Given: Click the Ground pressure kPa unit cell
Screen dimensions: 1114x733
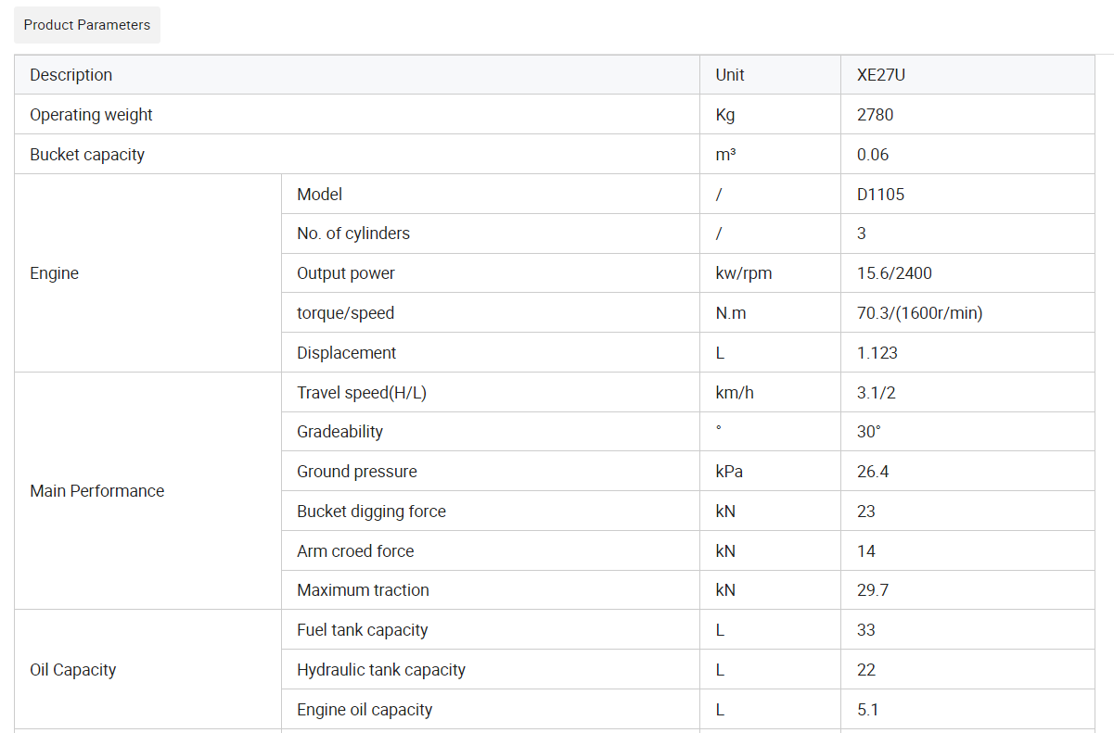Looking at the screenshot, I should [771, 472].
